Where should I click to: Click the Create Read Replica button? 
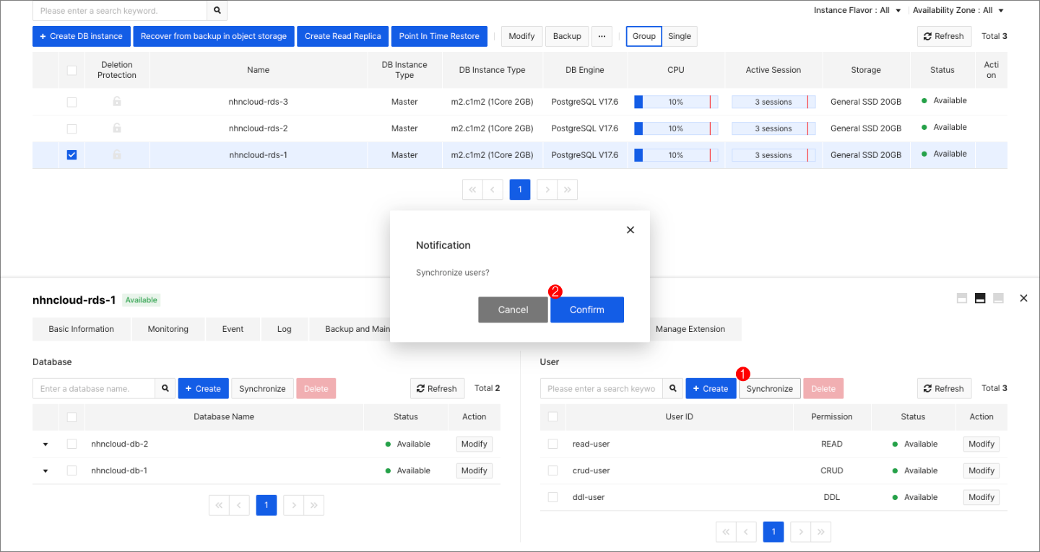[342, 36]
